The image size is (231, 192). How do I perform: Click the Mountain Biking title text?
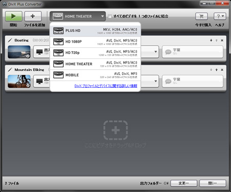29,70
